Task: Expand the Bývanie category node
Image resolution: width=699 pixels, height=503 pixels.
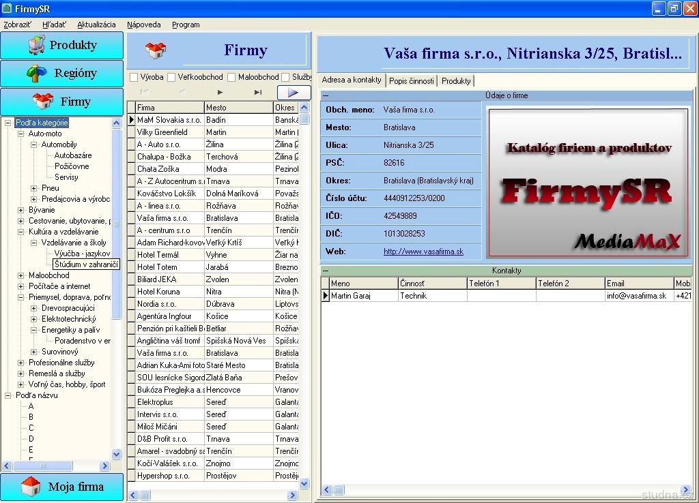Action: pos(21,210)
